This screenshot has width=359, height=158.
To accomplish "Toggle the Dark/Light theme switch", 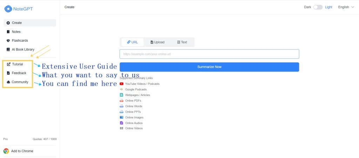I will [x=318, y=7].
